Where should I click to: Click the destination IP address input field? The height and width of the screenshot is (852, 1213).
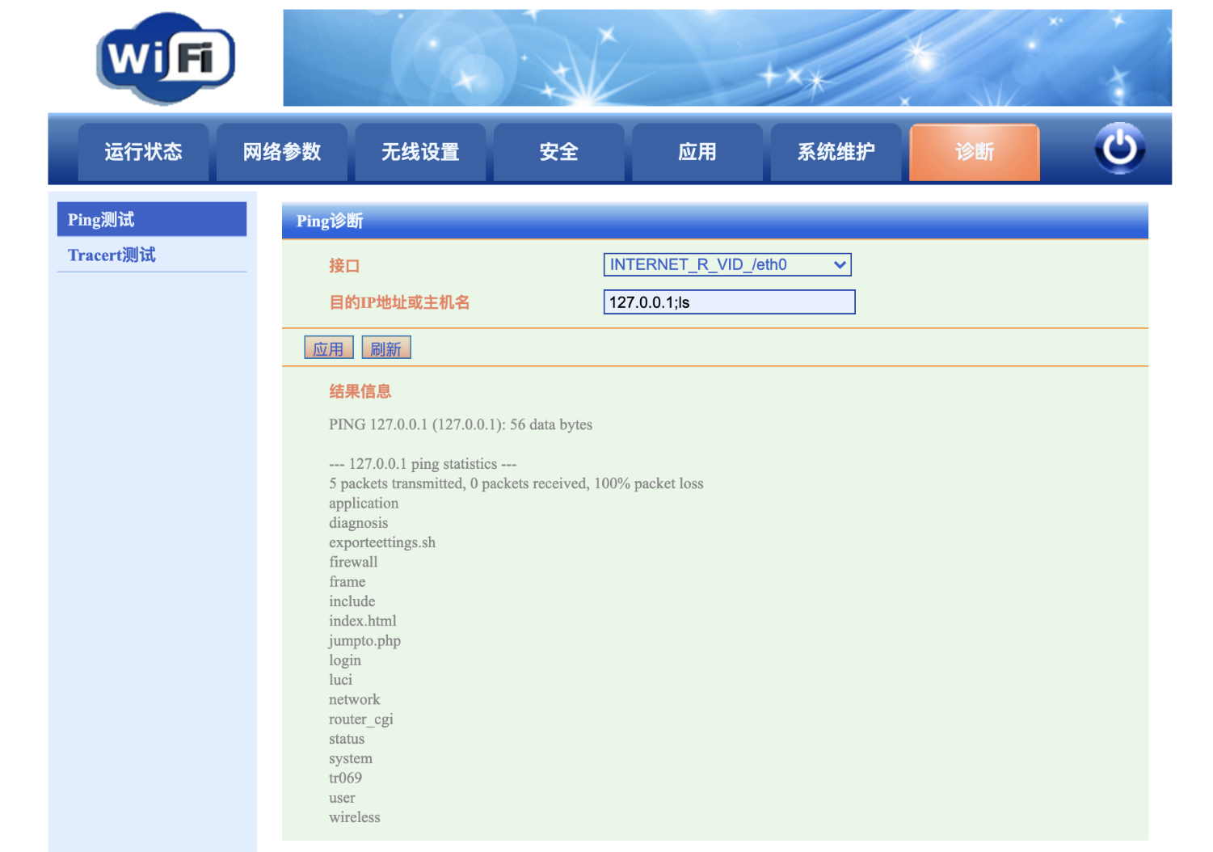click(x=728, y=302)
